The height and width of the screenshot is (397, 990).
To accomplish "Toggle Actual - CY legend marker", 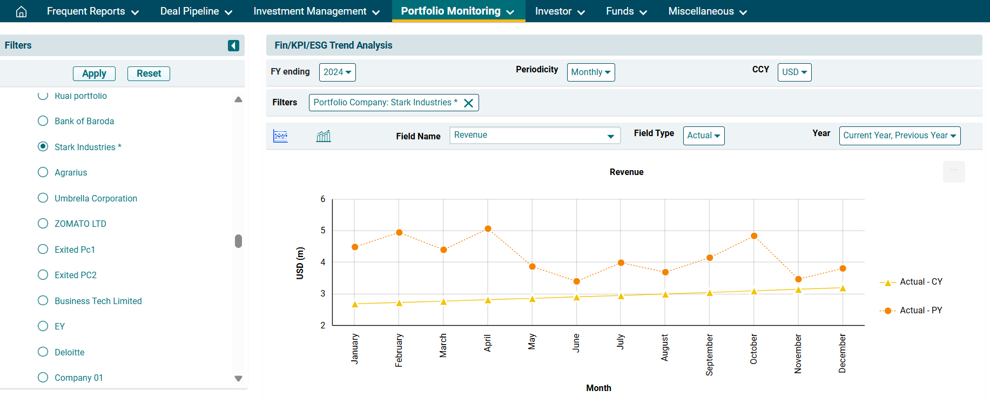I will (887, 282).
